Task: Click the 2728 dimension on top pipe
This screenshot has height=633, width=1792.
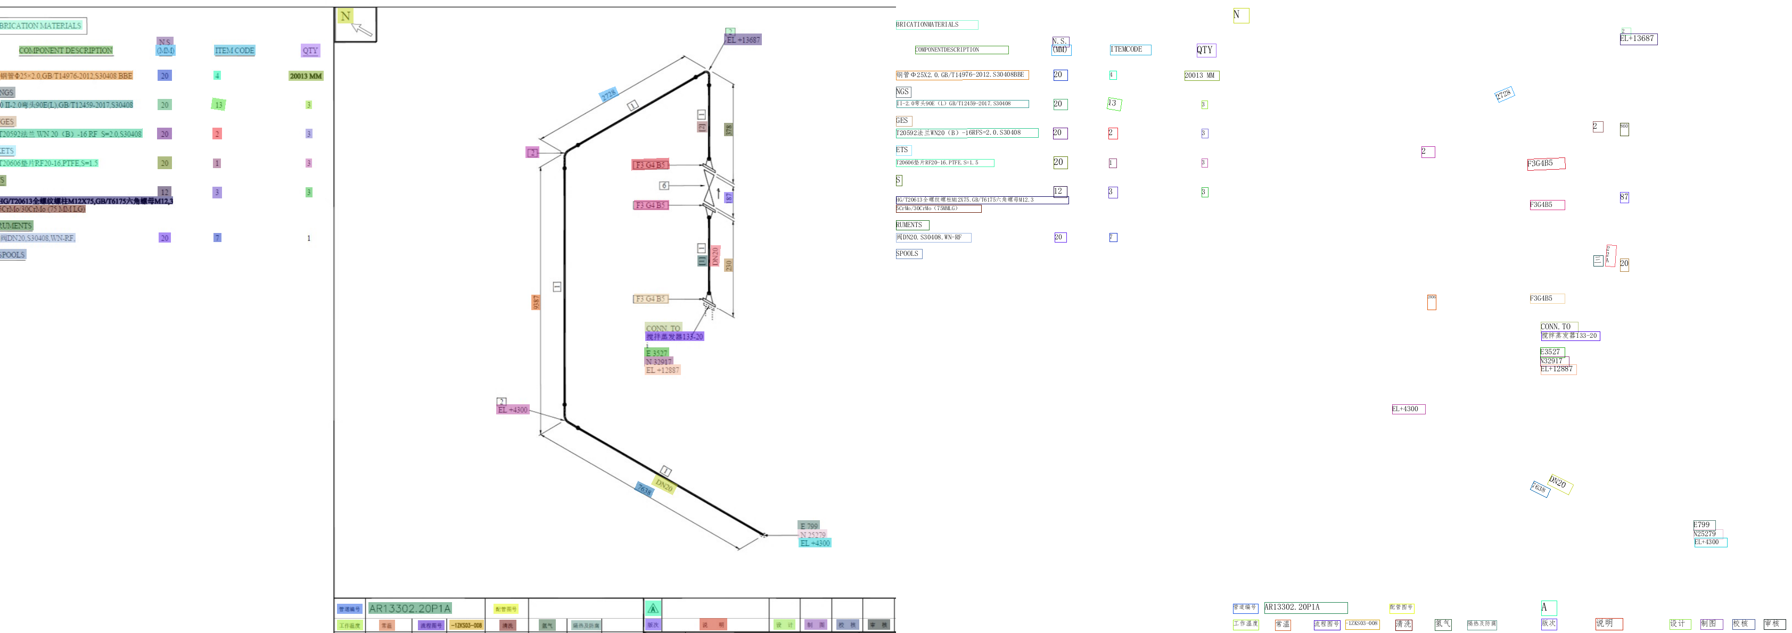Action: [609, 95]
